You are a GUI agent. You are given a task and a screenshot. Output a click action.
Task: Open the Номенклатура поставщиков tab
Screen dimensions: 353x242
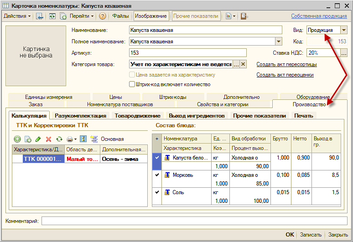[x=120, y=104]
